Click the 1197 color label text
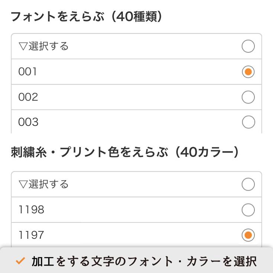The height and width of the screenshot is (273, 273). coord(31,235)
